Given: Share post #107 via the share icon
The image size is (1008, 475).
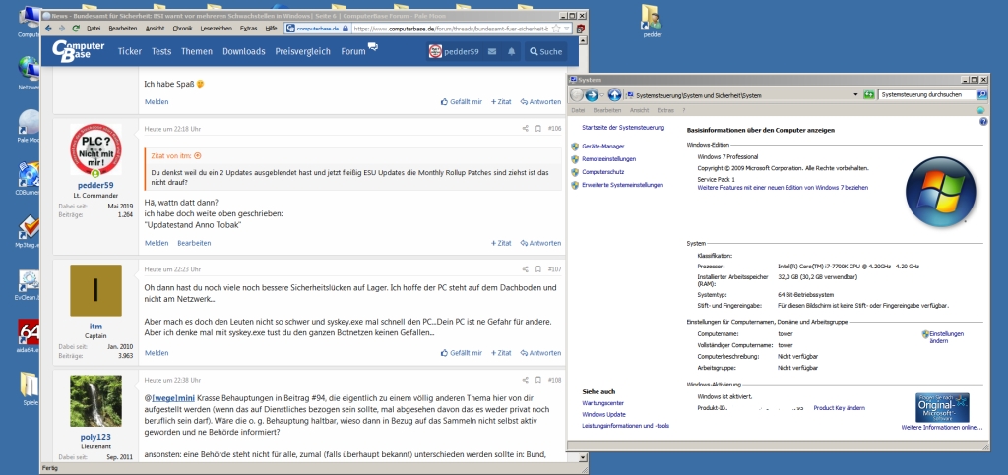Looking at the screenshot, I should [x=526, y=269].
